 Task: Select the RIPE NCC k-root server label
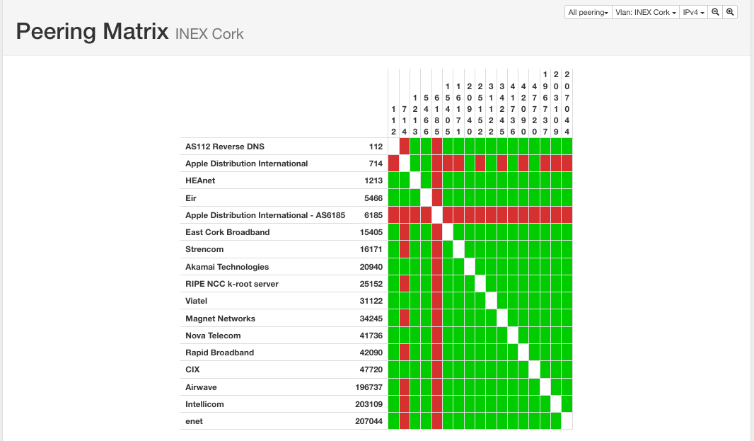(232, 284)
